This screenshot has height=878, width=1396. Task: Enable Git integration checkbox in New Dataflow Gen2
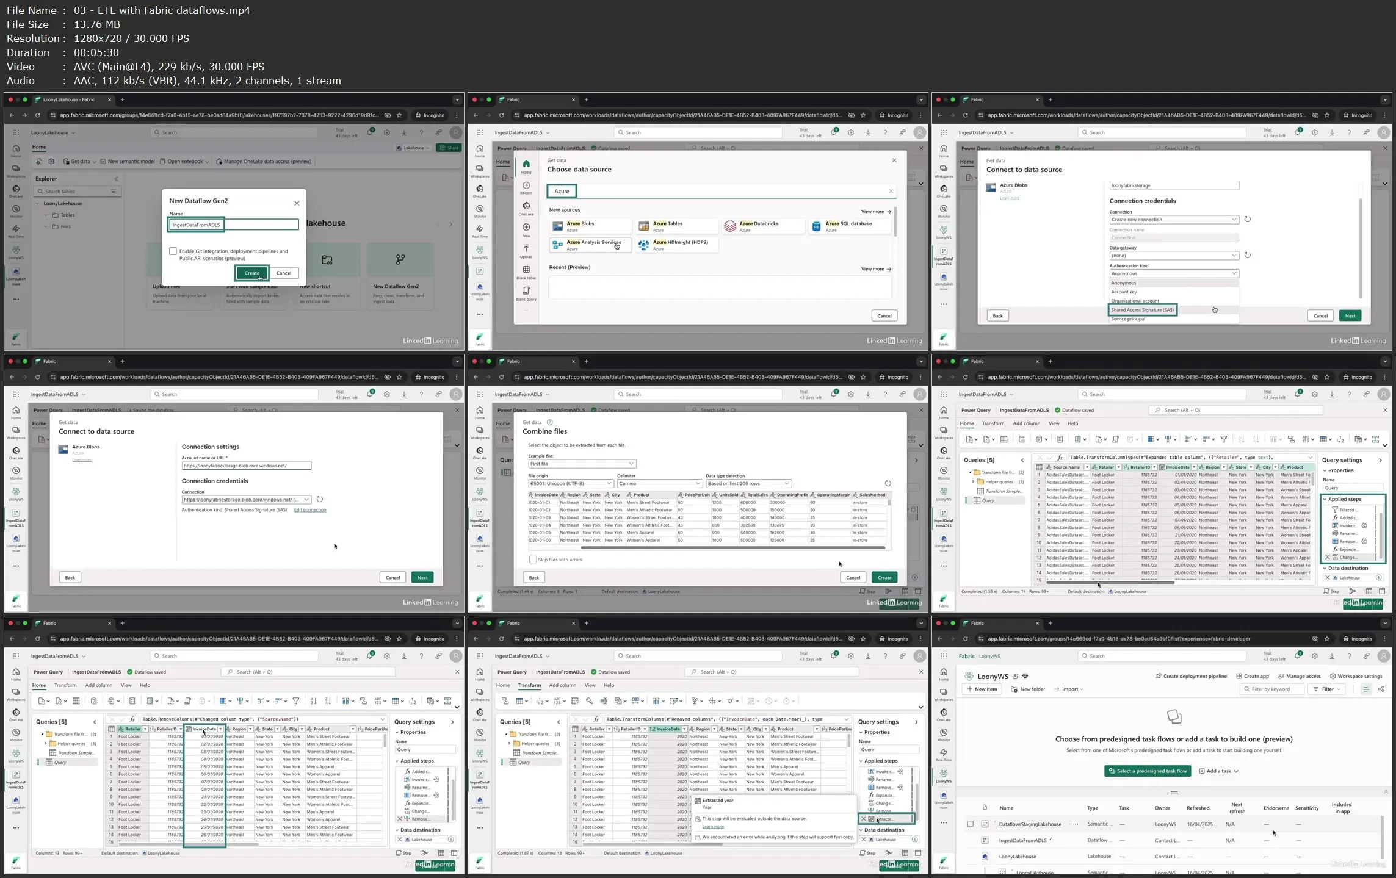[173, 251]
